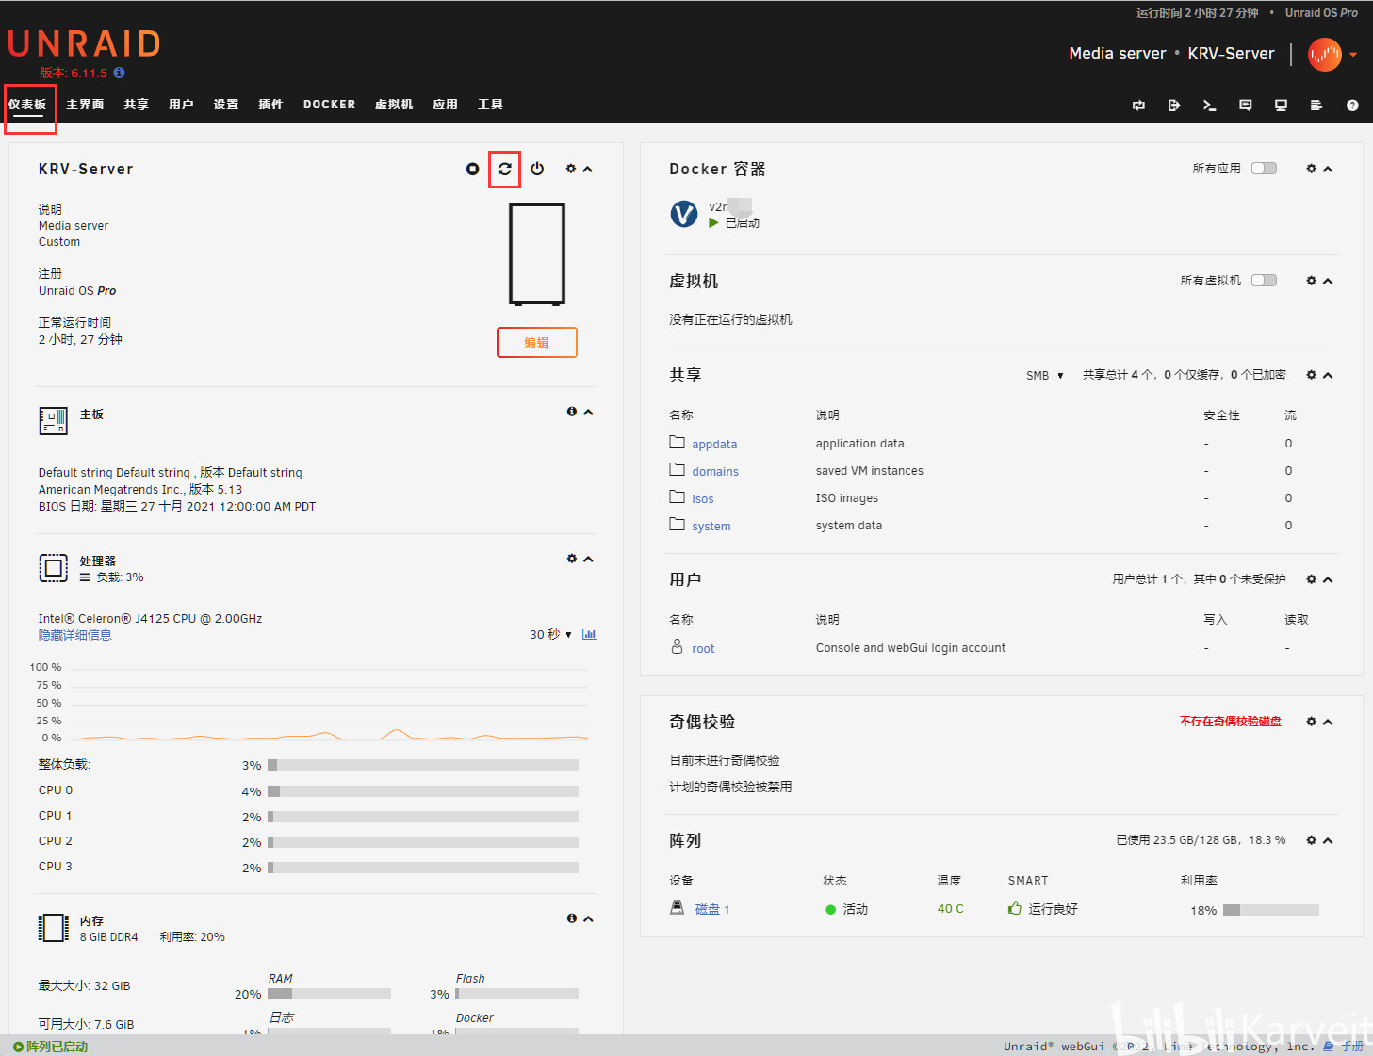Open the Docker 容器 gear settings
1373x1056 pixels.
(1311, 169)
